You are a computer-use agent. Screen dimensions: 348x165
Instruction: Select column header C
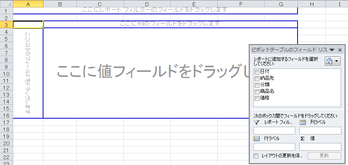click(100, 4)
